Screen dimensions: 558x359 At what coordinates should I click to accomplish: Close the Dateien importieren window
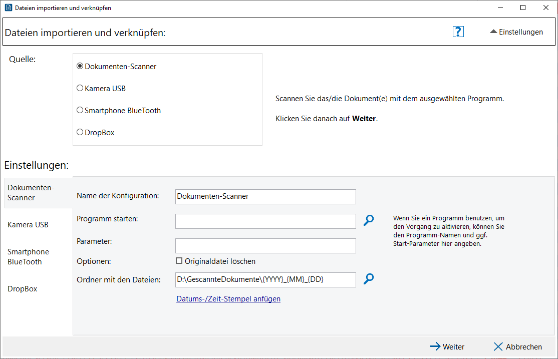pyautogui.click(x=546, y=8)
